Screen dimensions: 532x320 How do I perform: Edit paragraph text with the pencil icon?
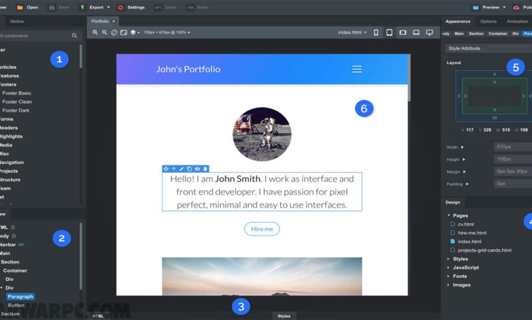[x=181, y=169]
